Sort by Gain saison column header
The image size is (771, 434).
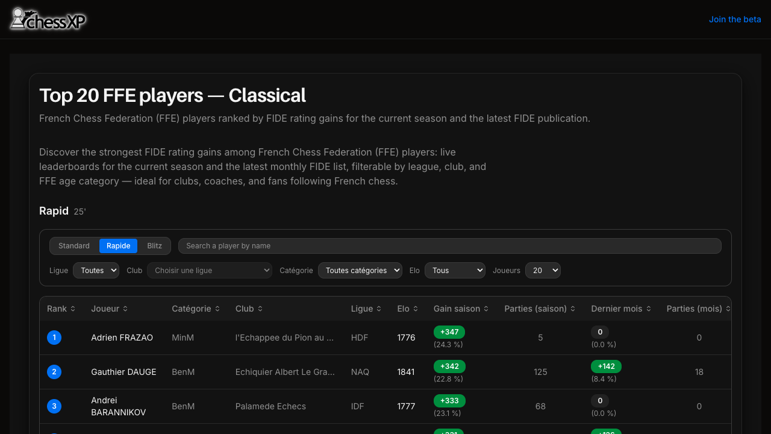461,309
